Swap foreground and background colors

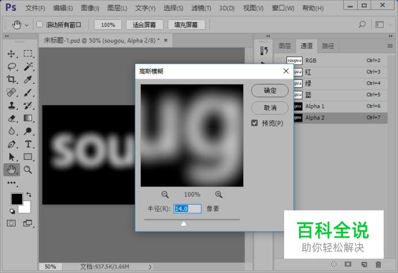click(29, 195)
